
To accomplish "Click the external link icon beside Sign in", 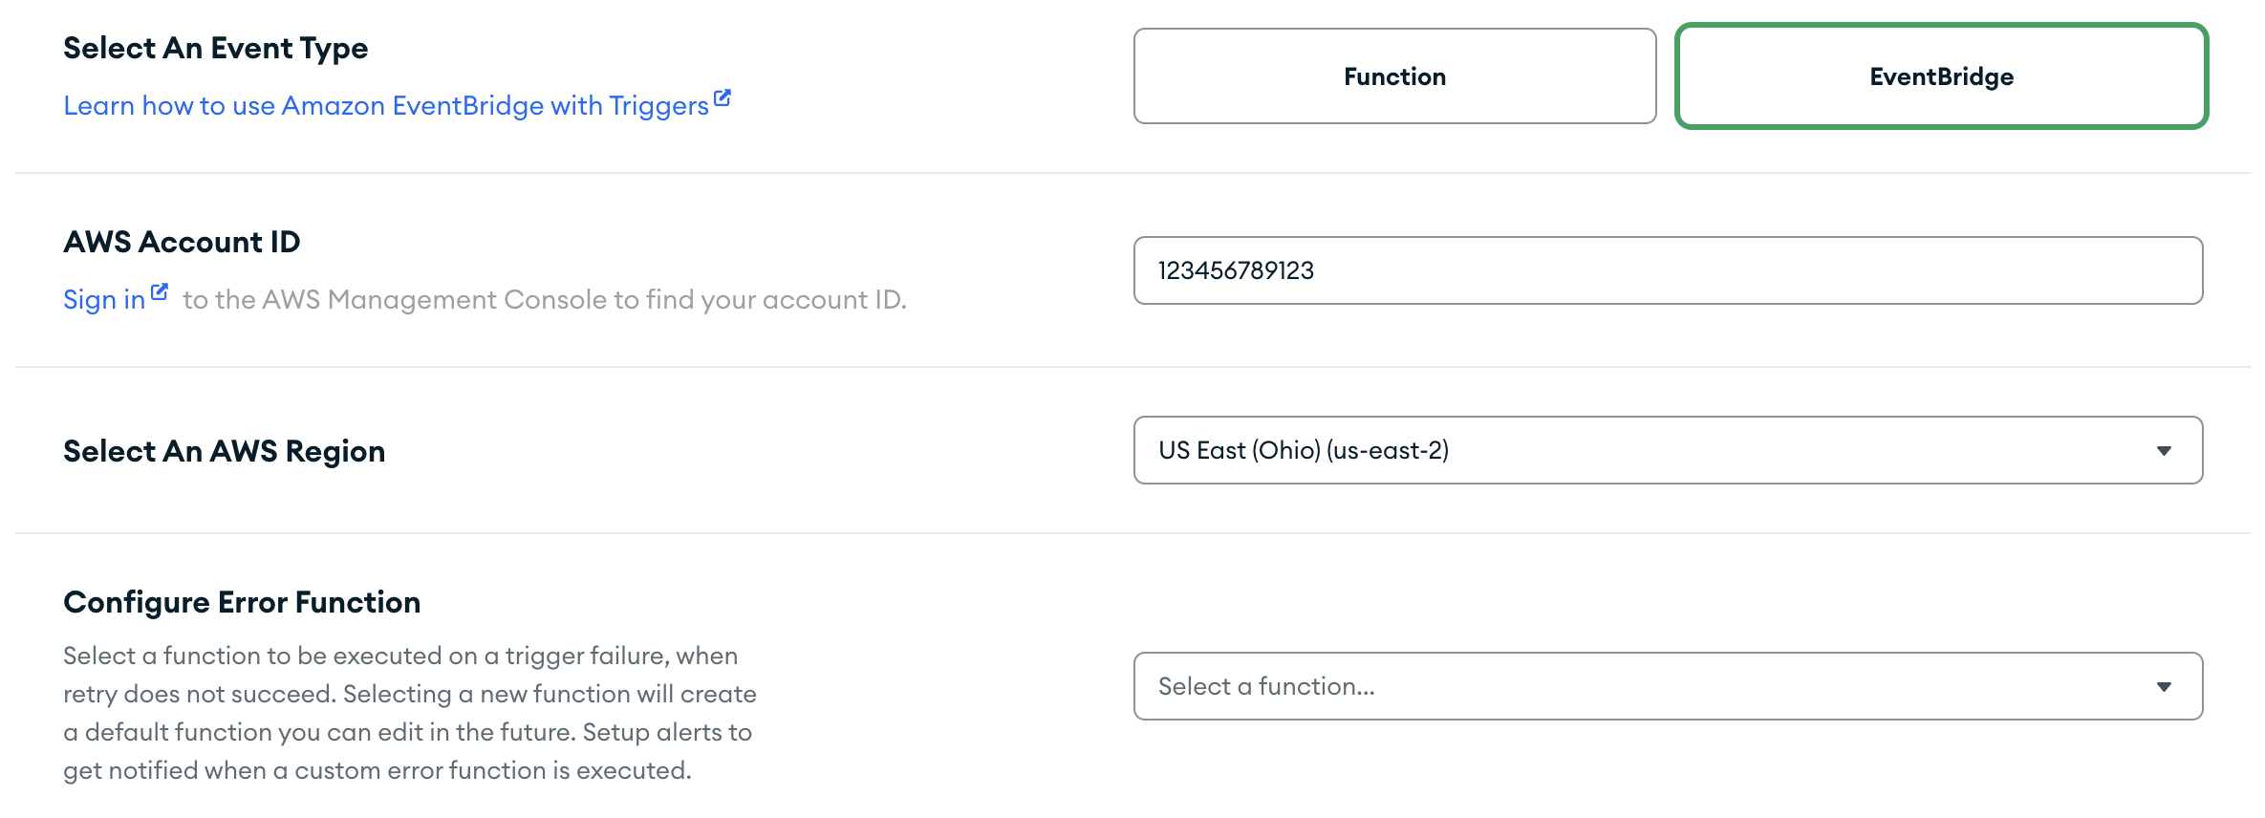I will click(x=160, y=291).
